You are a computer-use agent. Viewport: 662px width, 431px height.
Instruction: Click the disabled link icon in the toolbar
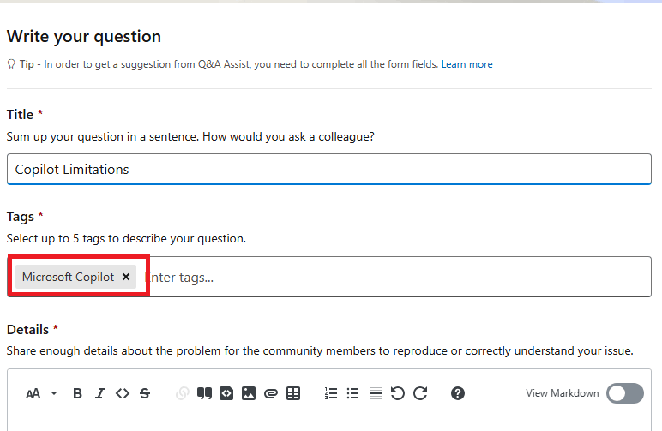[182, 393]
